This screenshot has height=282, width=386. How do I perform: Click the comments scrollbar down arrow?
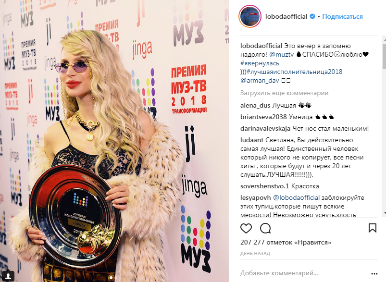[x=384, y=213]
